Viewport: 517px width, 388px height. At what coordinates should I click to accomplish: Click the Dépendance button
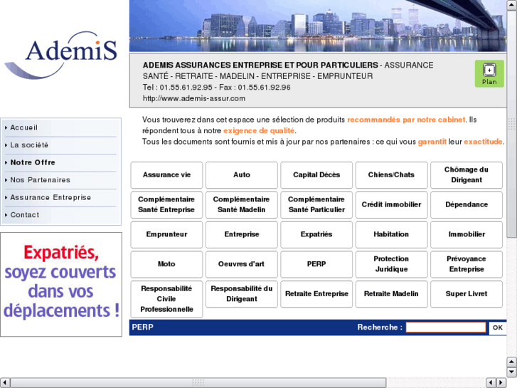tap(467, 205)
